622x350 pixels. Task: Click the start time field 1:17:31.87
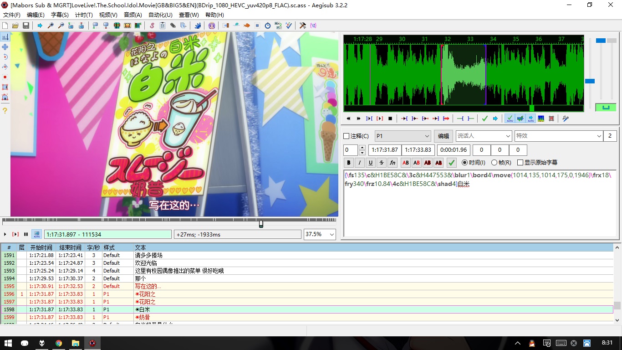[x=385, y=150]
